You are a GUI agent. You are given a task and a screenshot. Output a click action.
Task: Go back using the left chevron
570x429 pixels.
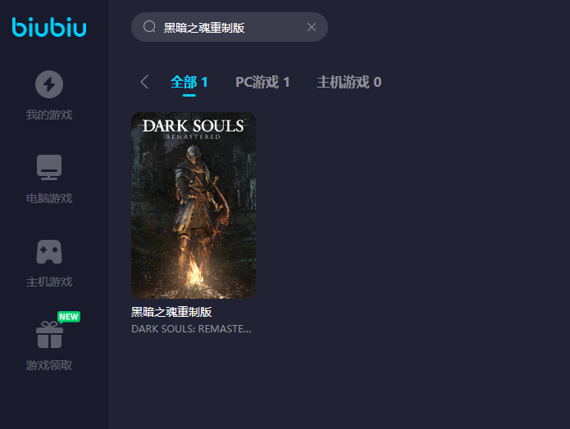(x=144, y=82)
